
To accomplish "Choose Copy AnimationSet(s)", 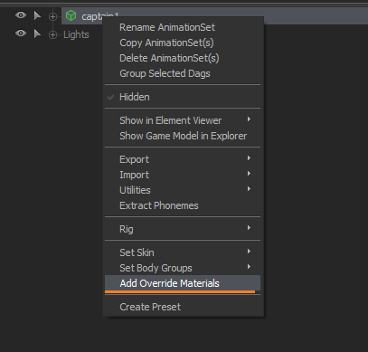I will click(183, 43).
